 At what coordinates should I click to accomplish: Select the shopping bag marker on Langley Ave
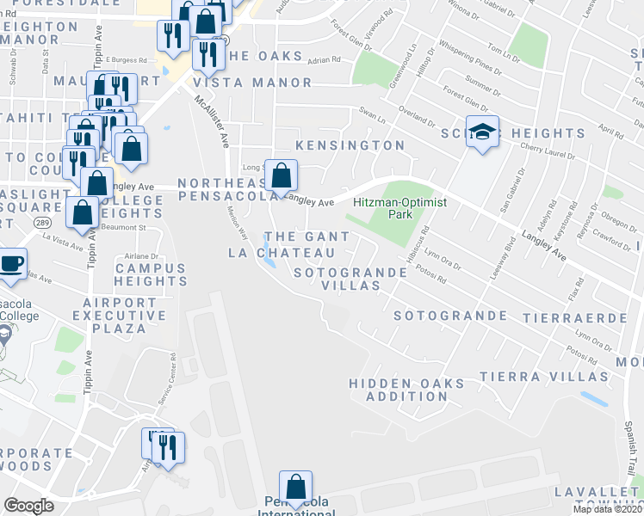pyautogui.click(x=281, y=177)
